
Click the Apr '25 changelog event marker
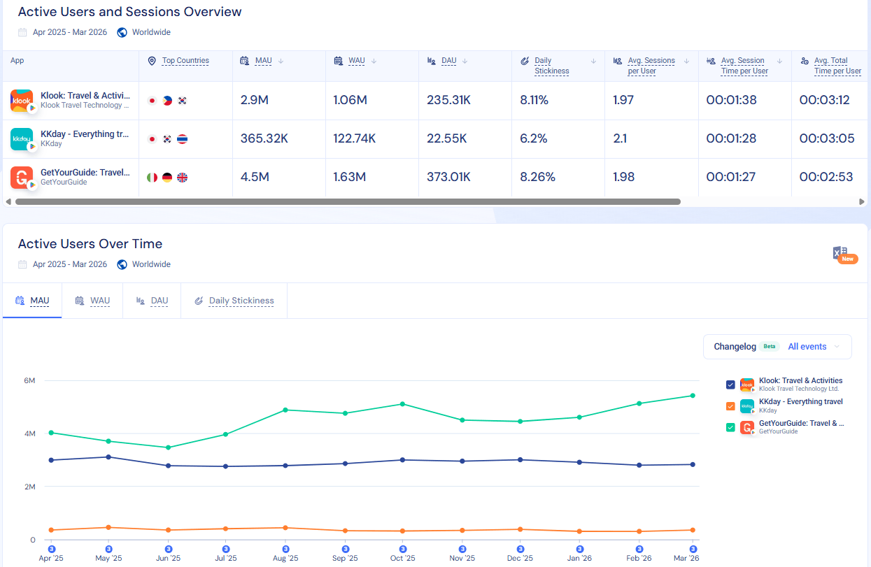[x=51, y=549]
